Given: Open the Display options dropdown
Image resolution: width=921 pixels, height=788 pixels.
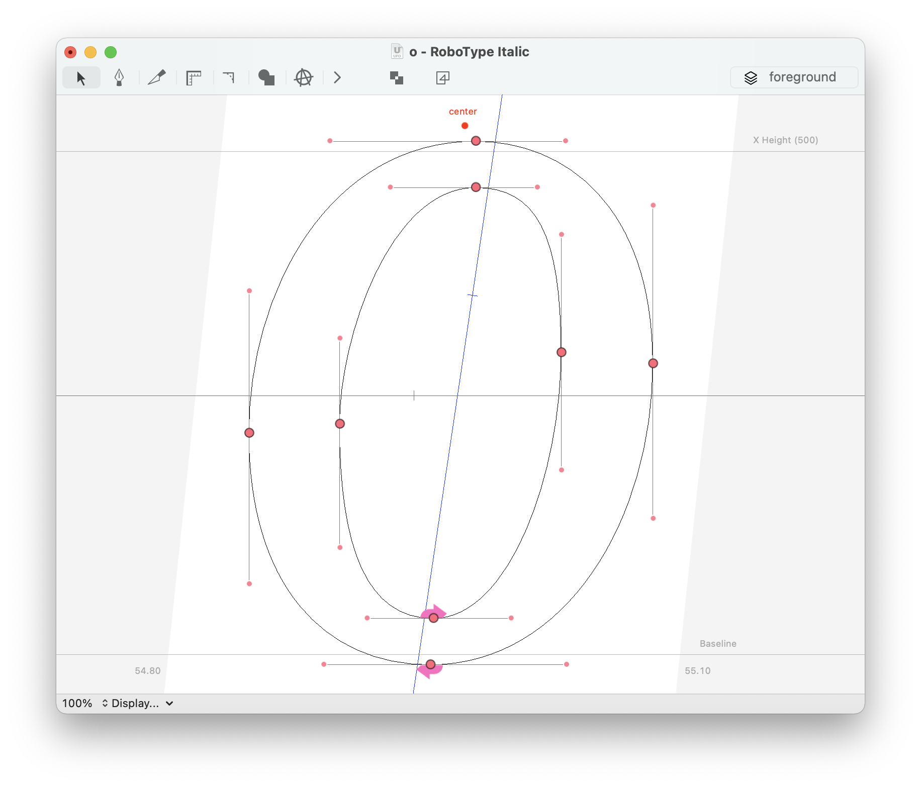Looking at the screenshot, I should tap(137, 703).
